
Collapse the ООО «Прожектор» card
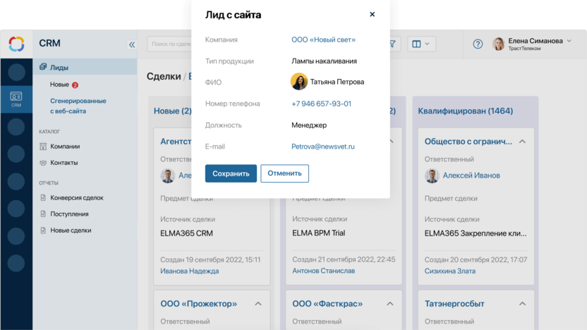tap(258, 304)
